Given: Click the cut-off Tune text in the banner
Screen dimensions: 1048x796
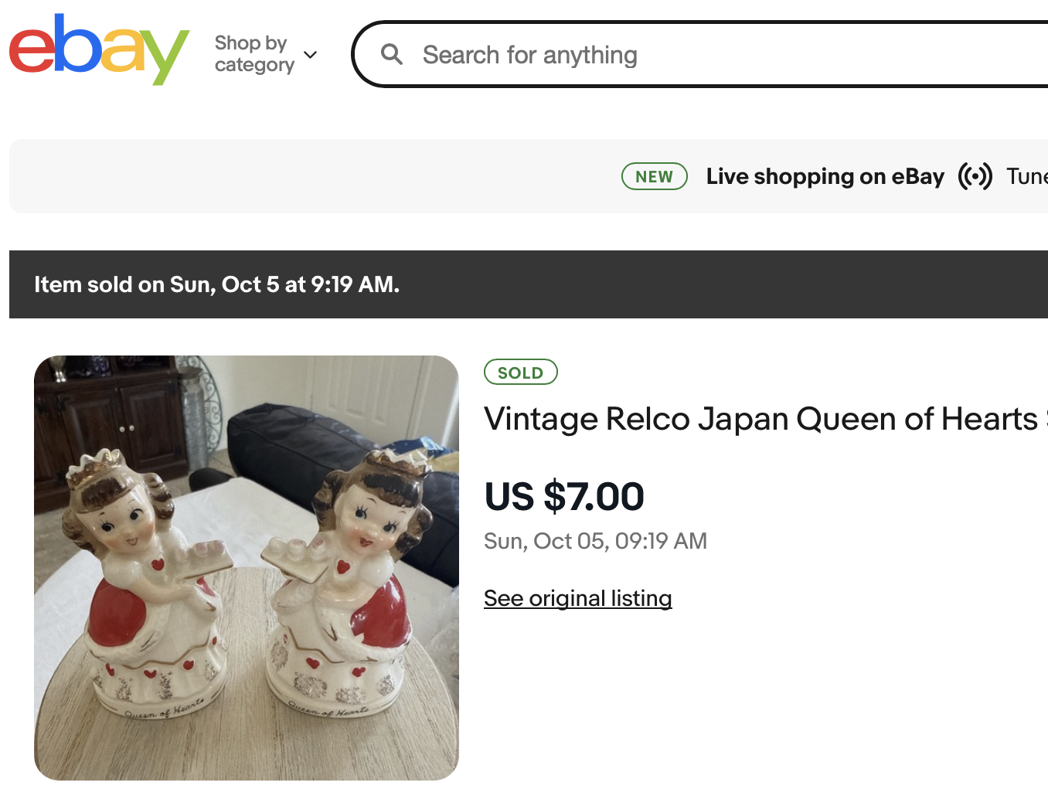Looking at the screenshot, I should 1026,176.
